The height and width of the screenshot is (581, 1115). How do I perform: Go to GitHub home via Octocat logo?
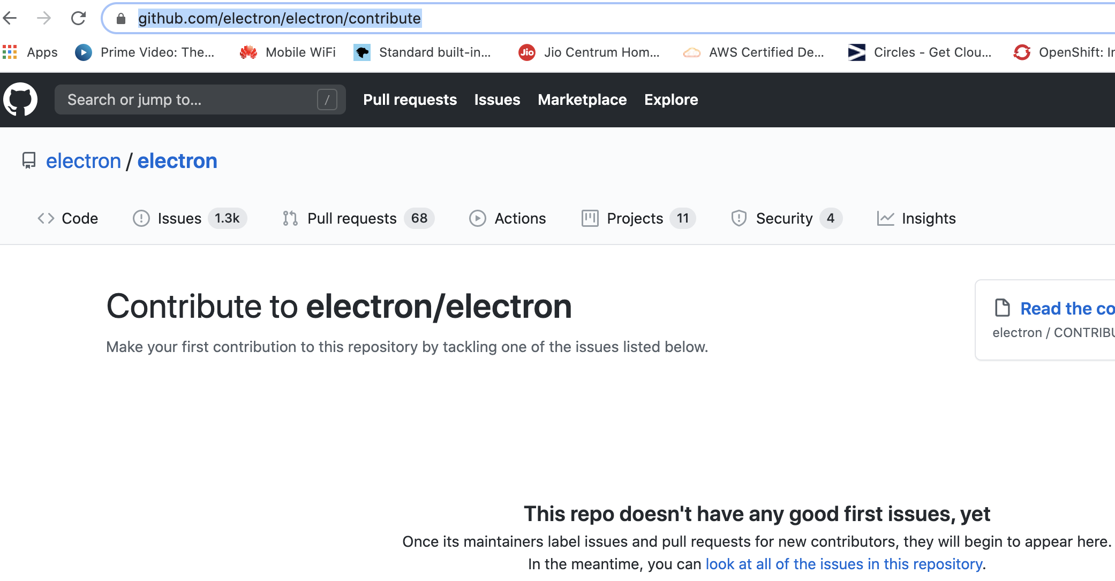point(20,99)
